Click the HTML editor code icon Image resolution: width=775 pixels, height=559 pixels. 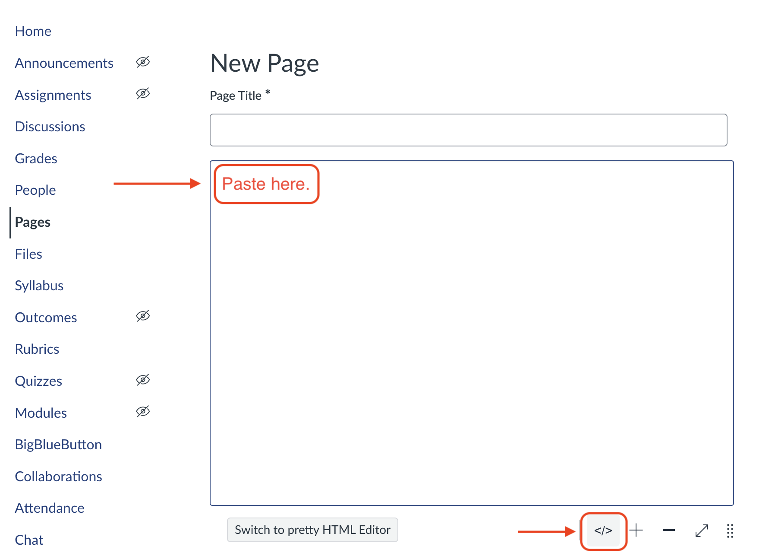[x=603, y=530]
